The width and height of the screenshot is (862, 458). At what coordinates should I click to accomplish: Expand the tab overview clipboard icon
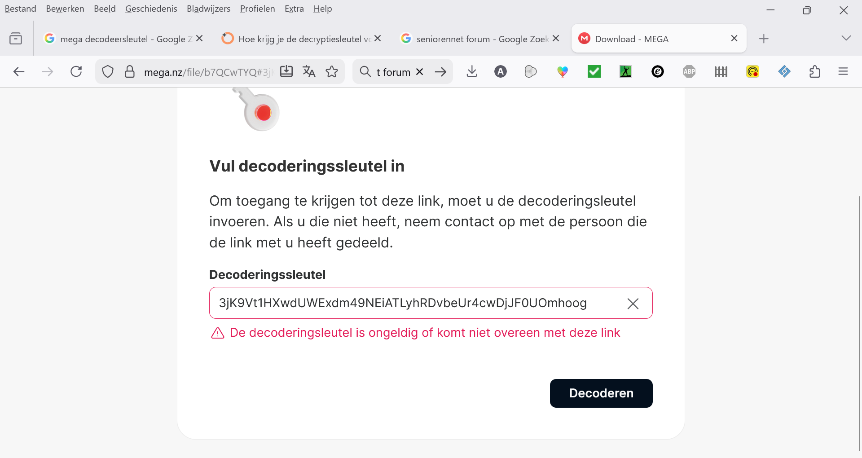click(x=16, y=38)
